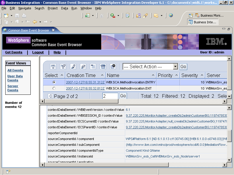
Task: Click the Show Filter Row icon
Action: [53, 66]
